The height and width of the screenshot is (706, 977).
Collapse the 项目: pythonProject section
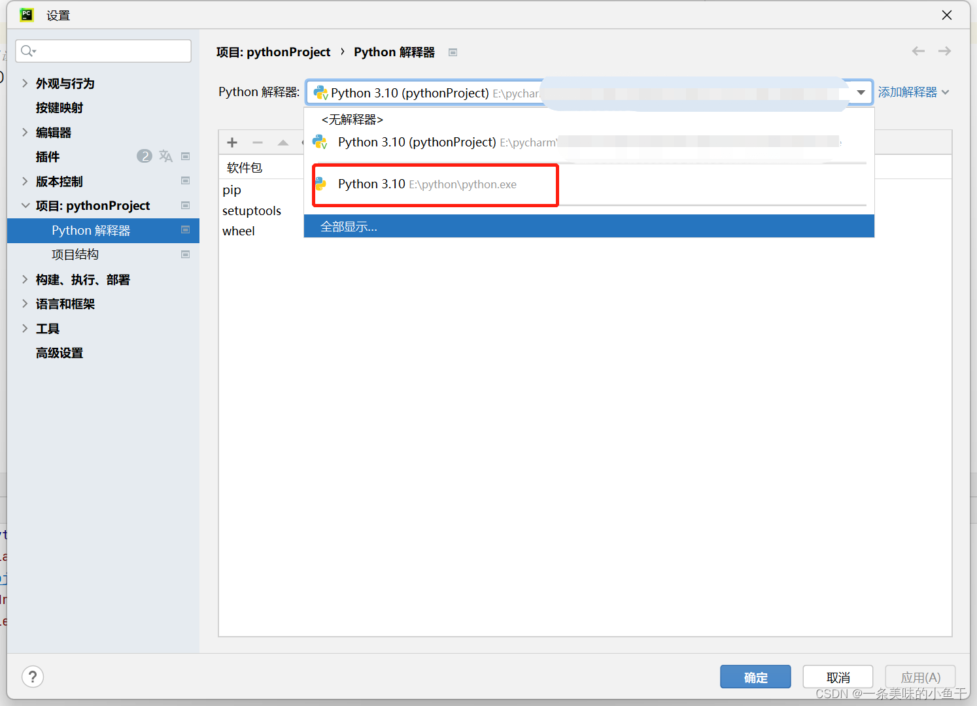tap(25, 205)
